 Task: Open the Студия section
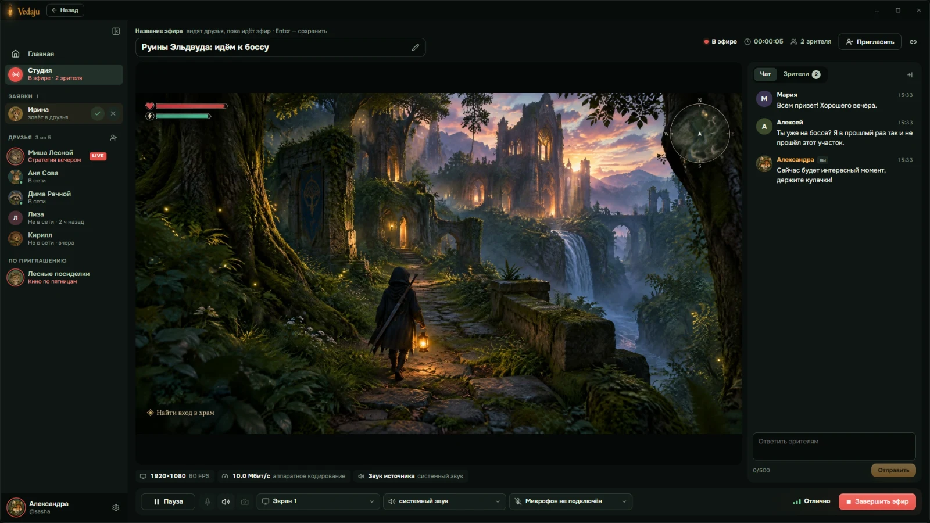[x=64, y=74]
